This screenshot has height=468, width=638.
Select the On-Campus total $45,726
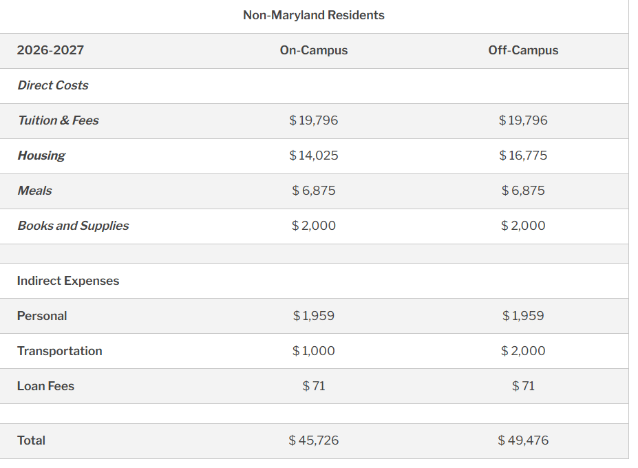click(x=314, y=440)
